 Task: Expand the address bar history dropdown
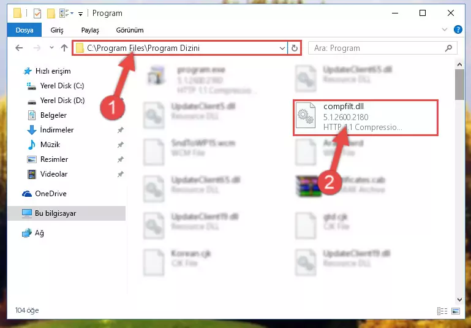pyautogui.click(x=282, y=48)
